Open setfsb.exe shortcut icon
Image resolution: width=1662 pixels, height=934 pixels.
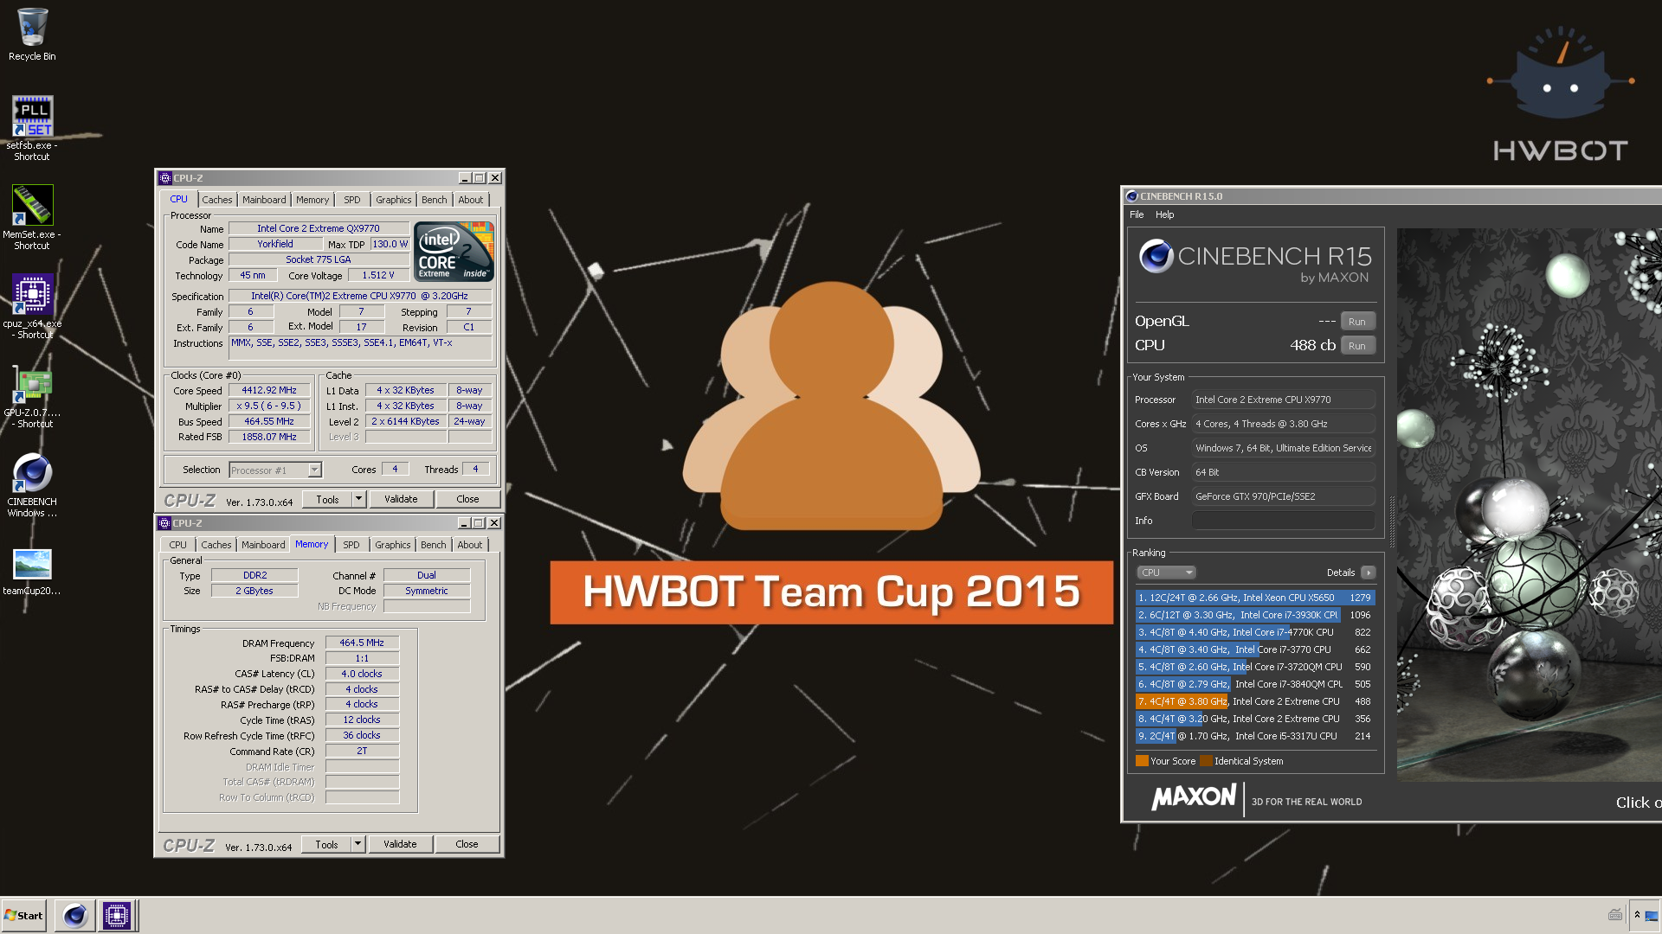point(32,117)
